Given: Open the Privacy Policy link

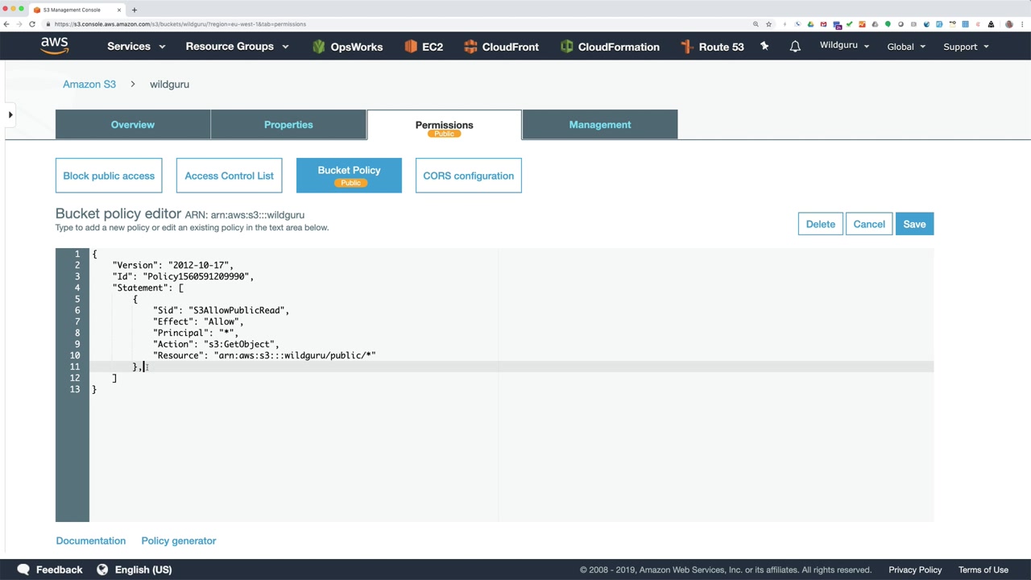Looking at the screenshot, I should [915, 570].
